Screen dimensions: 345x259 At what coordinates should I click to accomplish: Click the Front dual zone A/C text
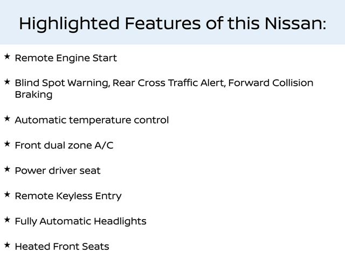64,146
